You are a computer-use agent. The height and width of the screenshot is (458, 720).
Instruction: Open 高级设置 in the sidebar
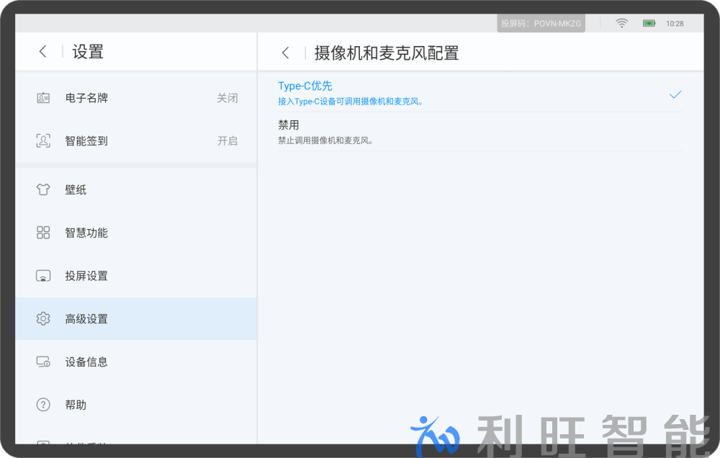pyautogui.click(x=136, y=318)
